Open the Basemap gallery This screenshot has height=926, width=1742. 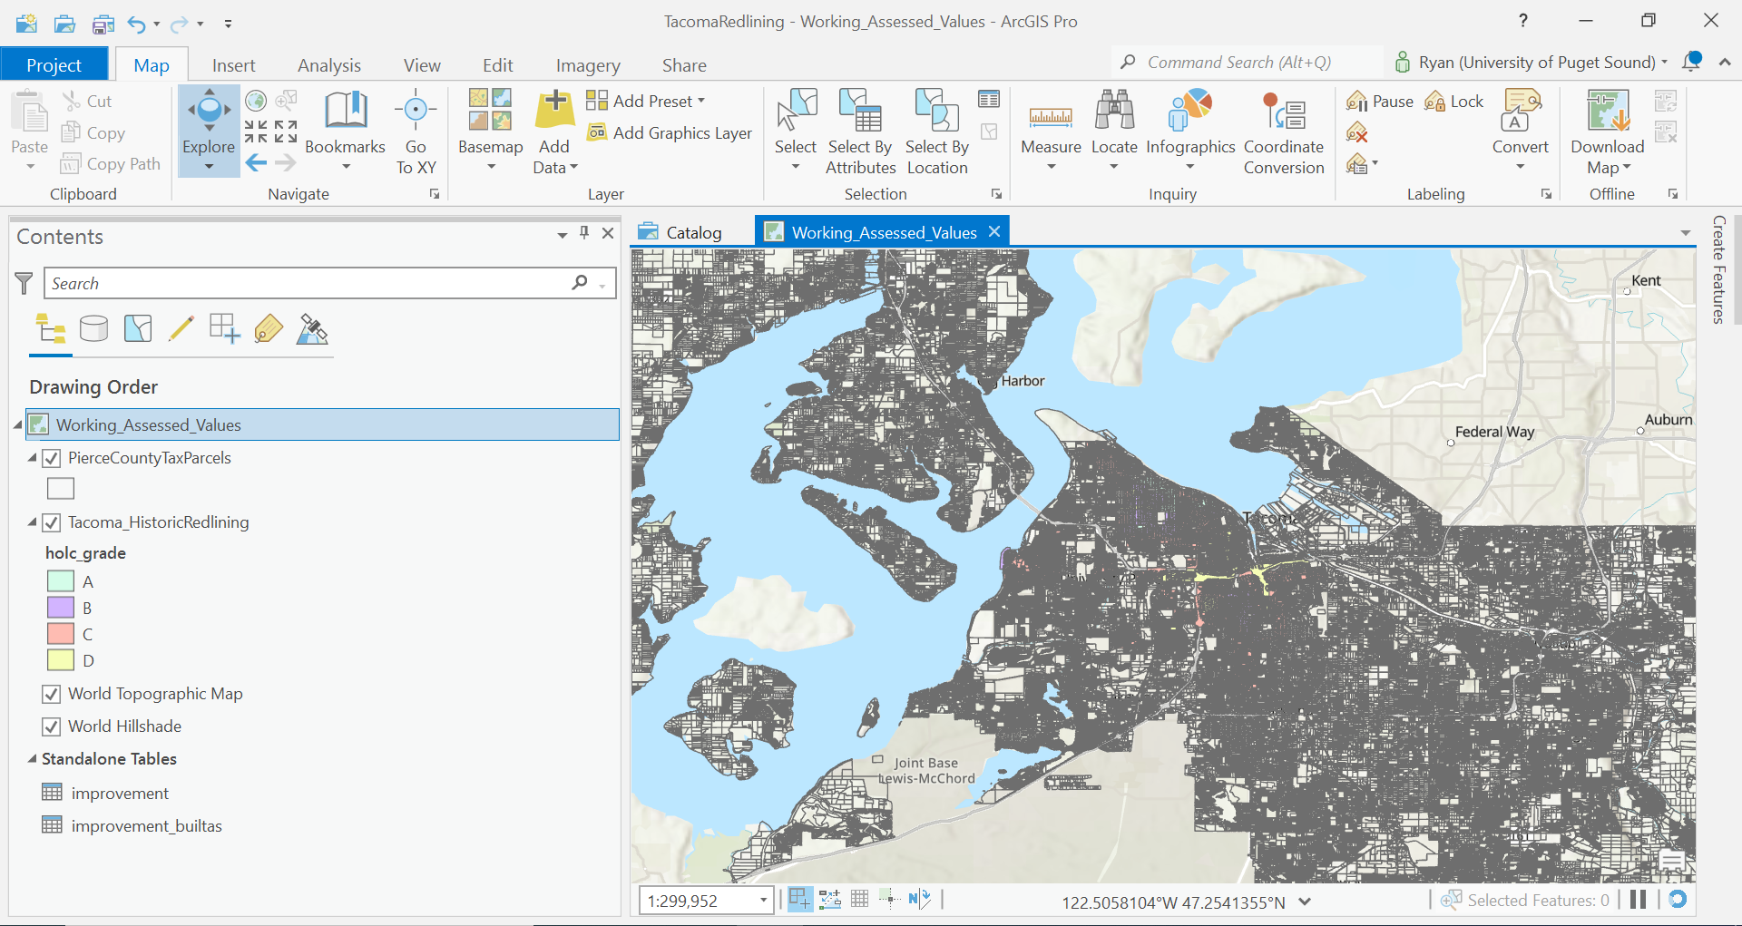(490, 130)
